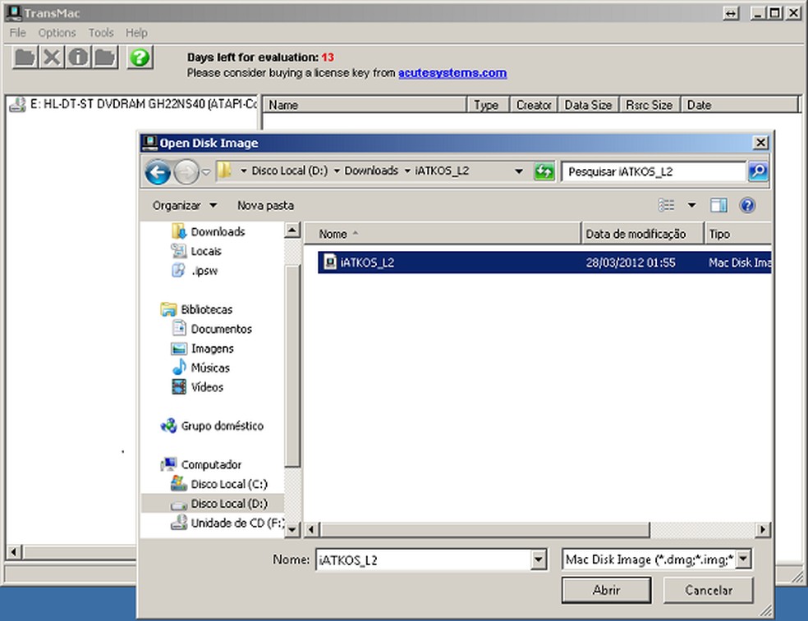Image resolution: width=808 pixels, height=621 pixels.
Task: Click Downloads breadcrumb in address bar
Action: pos(371,171)
